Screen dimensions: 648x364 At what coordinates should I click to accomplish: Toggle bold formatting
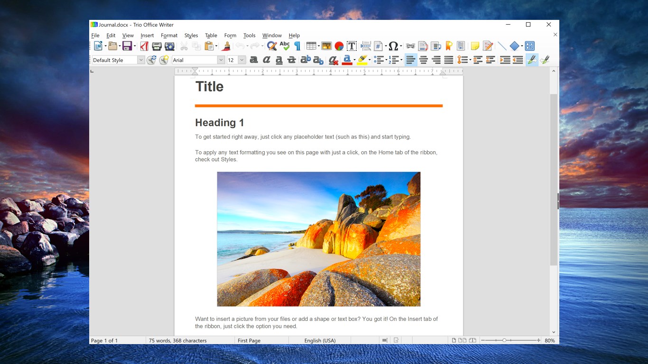pos(254,60)
